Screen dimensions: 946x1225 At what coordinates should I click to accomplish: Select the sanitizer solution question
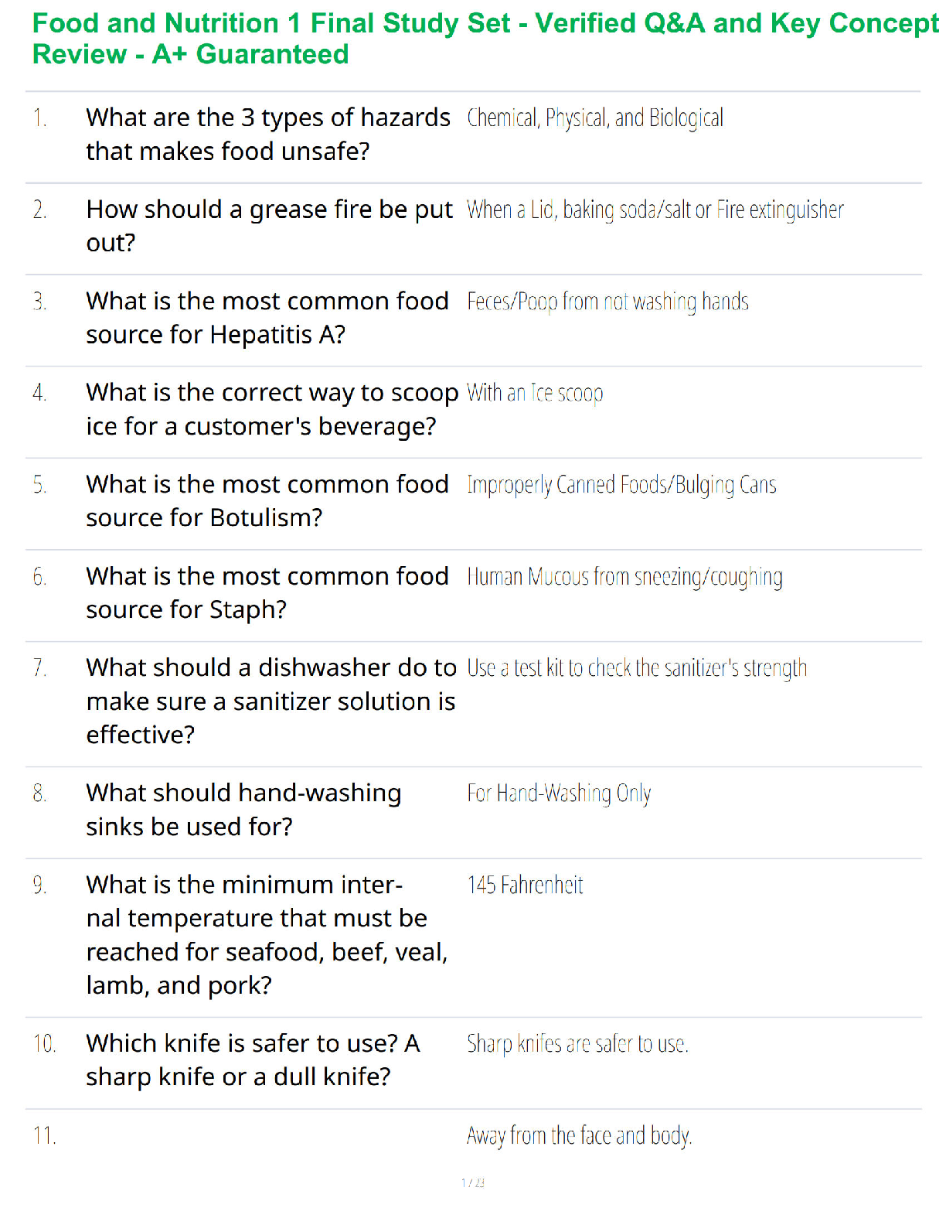tap(271, 701)
